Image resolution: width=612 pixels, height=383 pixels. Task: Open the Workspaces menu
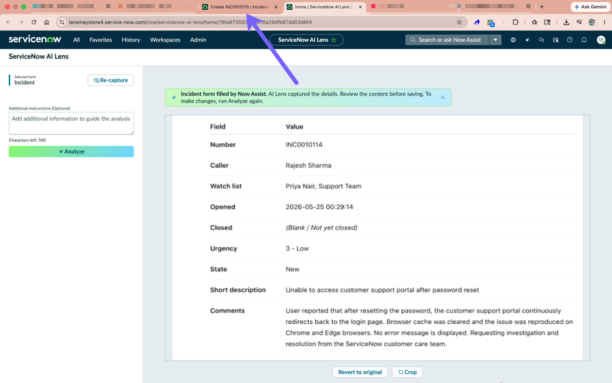(165, 40)
